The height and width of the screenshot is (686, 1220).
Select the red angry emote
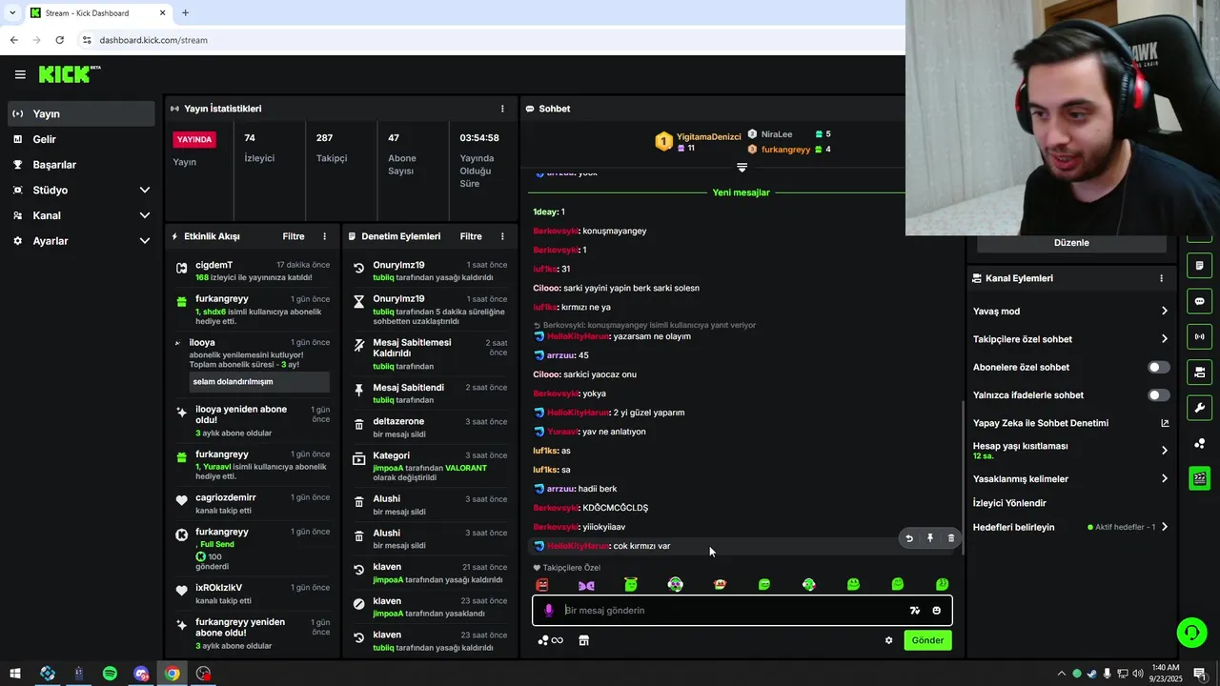click(x=541, y=584)
